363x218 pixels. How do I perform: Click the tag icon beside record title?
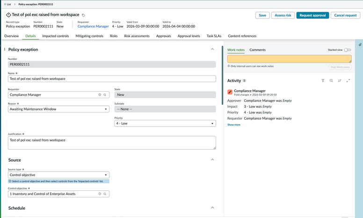[x=84, y=15]
